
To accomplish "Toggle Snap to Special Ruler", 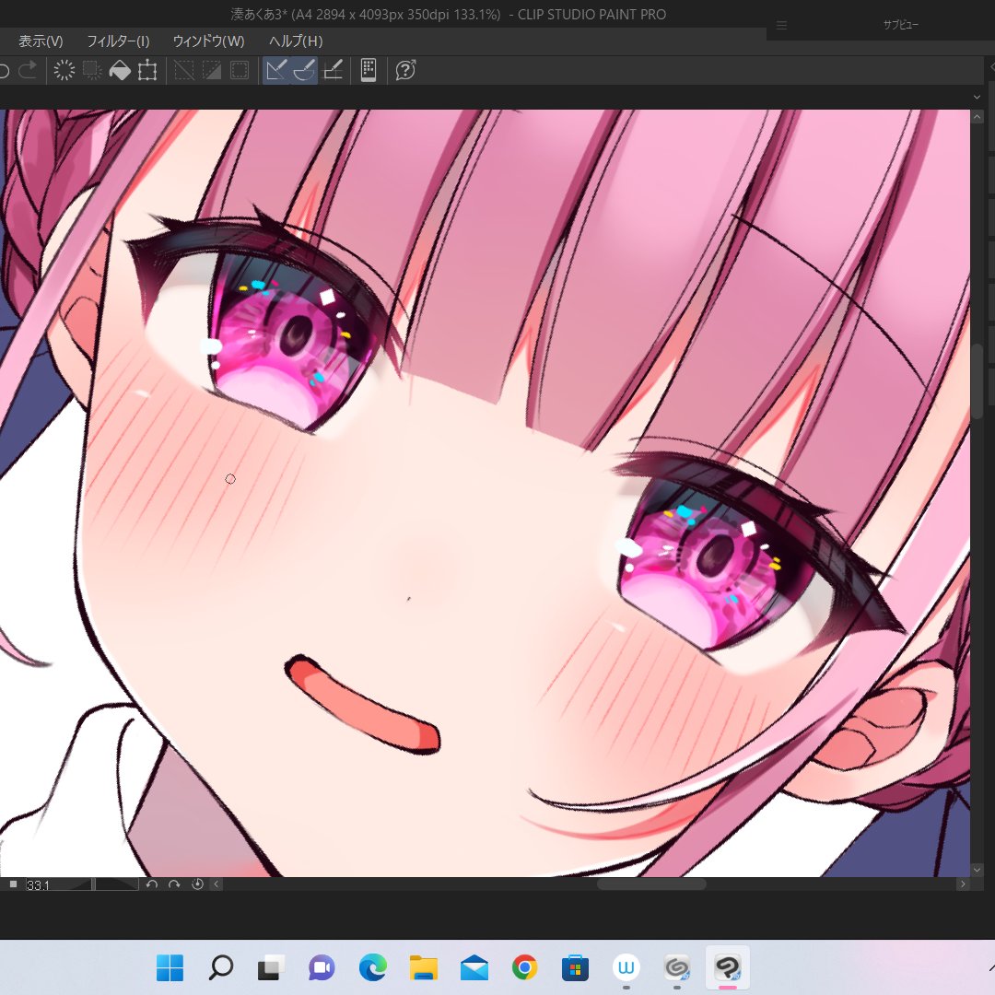I will pyautogui.click(x=304, y=70).
